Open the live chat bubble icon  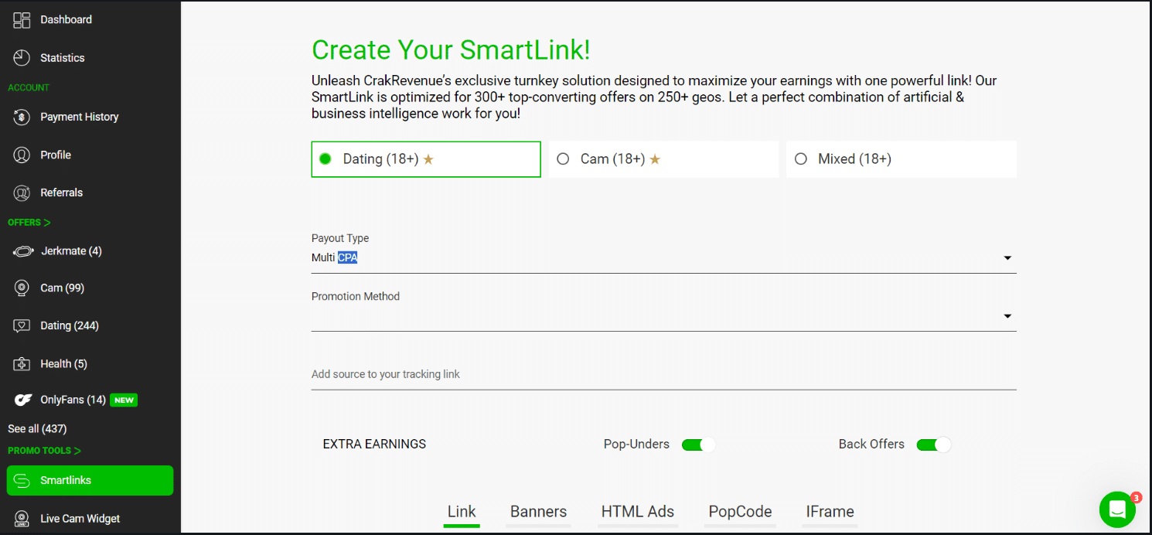point(1117,509)
